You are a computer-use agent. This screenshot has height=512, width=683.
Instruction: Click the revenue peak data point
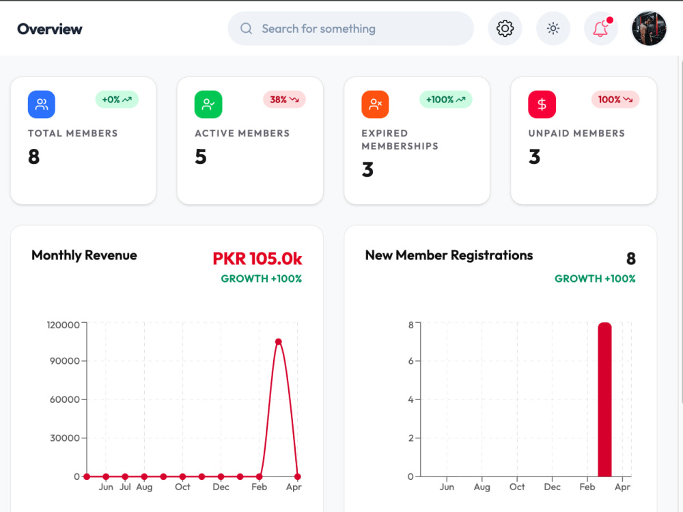pos(279,342)
